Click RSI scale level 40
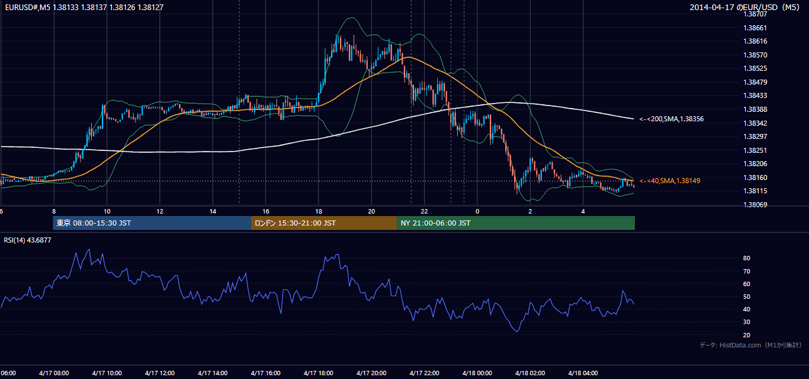 [747, 309]
